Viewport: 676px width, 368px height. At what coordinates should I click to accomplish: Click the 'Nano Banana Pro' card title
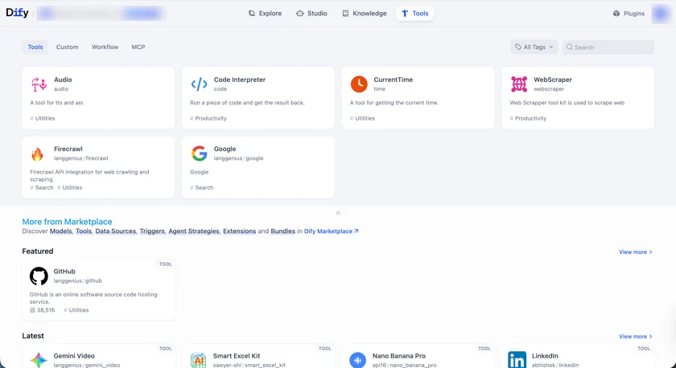pos(399,356)
